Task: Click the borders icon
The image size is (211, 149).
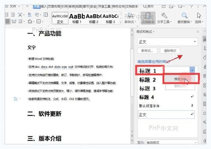Action: (x=39, y=21)
